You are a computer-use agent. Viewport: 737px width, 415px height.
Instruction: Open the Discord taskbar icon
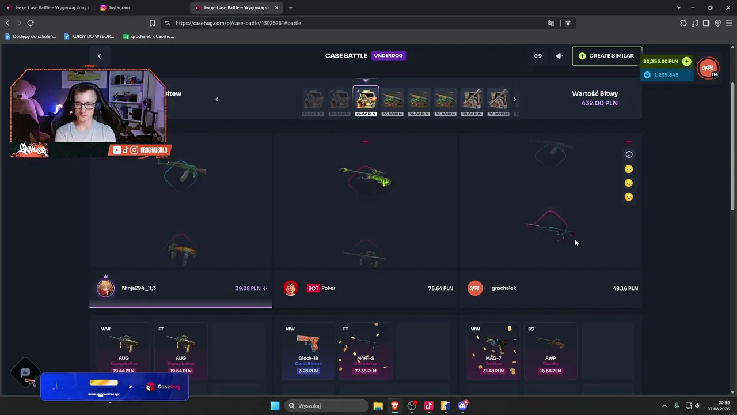[462, 406]
